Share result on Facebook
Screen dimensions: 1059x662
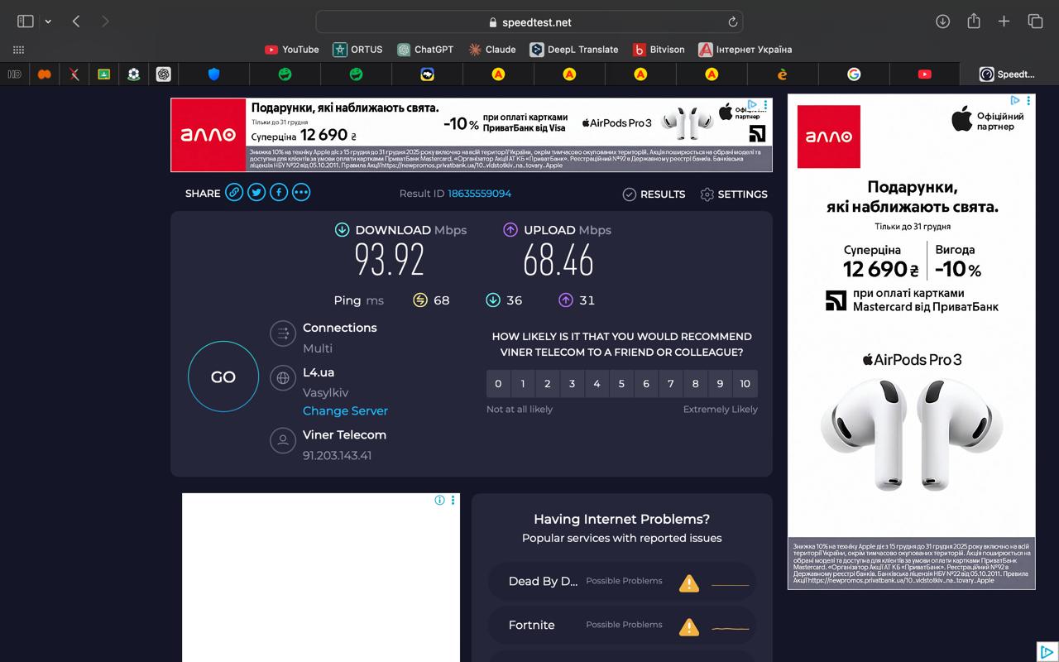[x=279, y=193]
